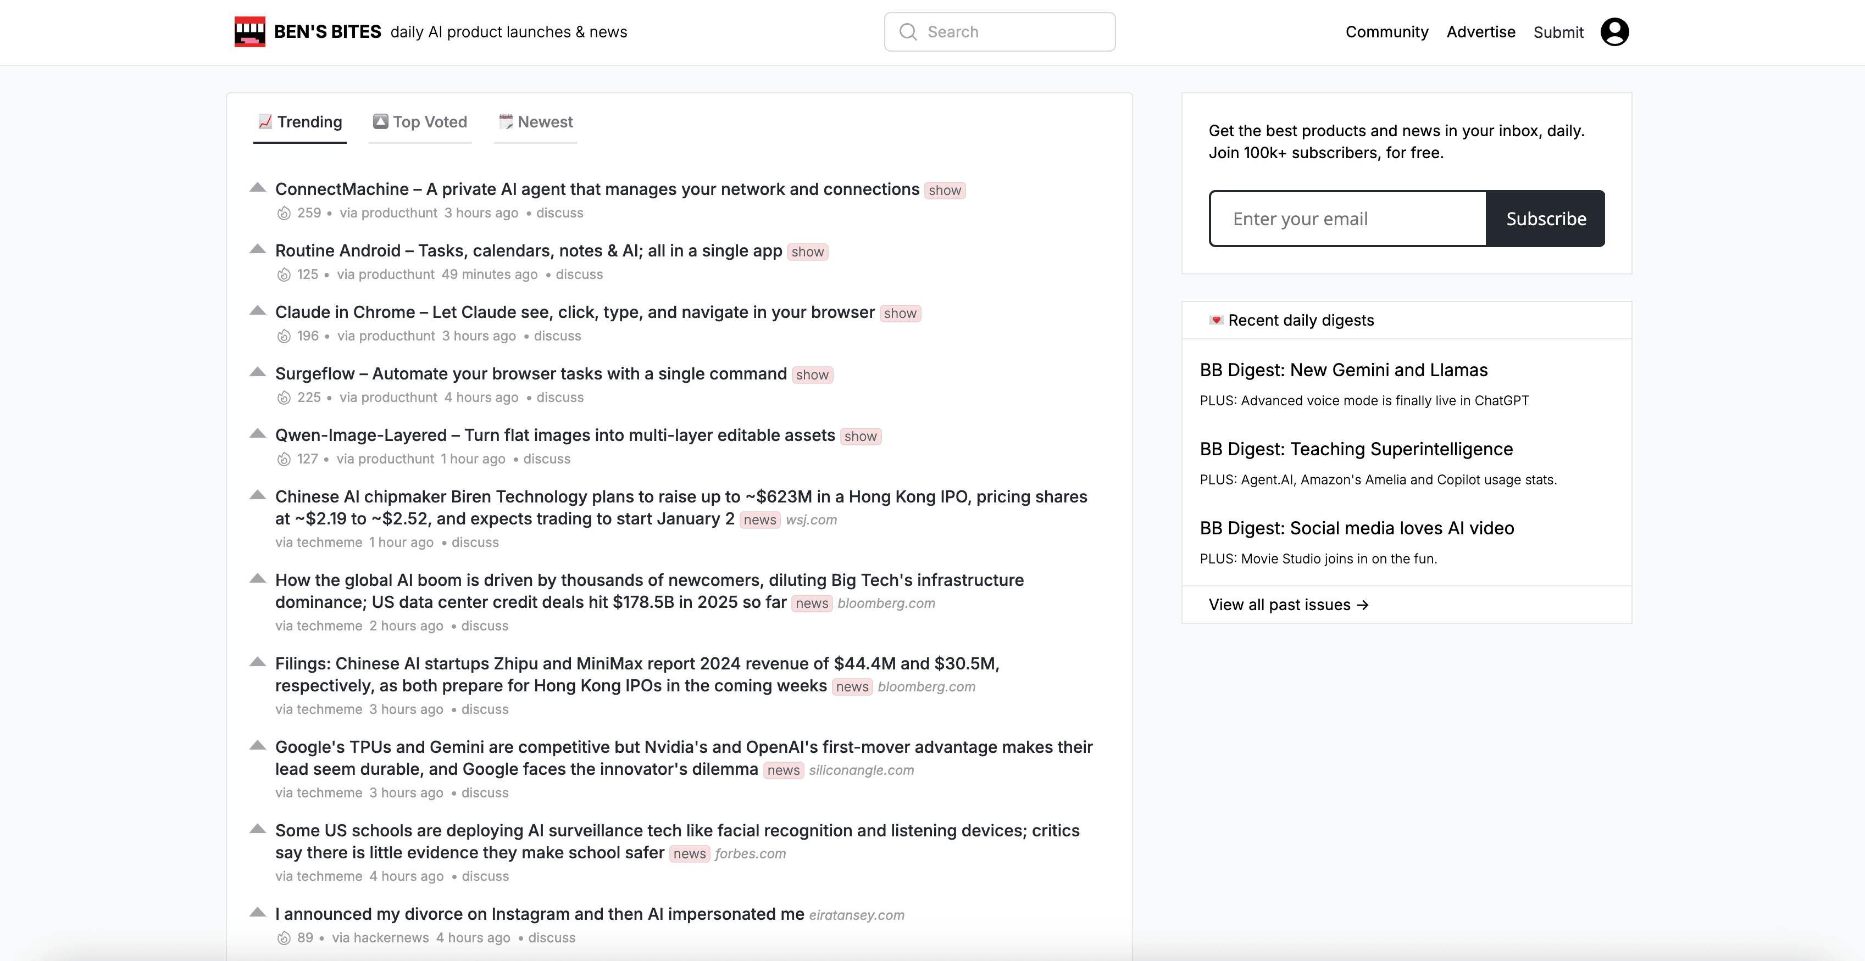Image resolution: width=1865 pixels, height=961 pixels.
Task: Focus the Enter your email field
Action: pos(1347,219)
